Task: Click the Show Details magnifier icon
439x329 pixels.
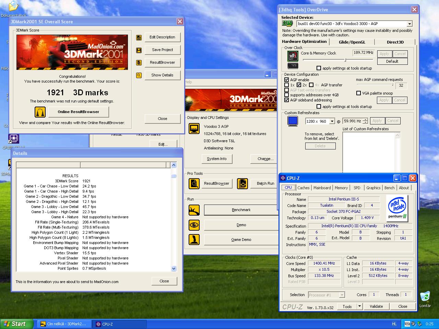Action: 139,75
